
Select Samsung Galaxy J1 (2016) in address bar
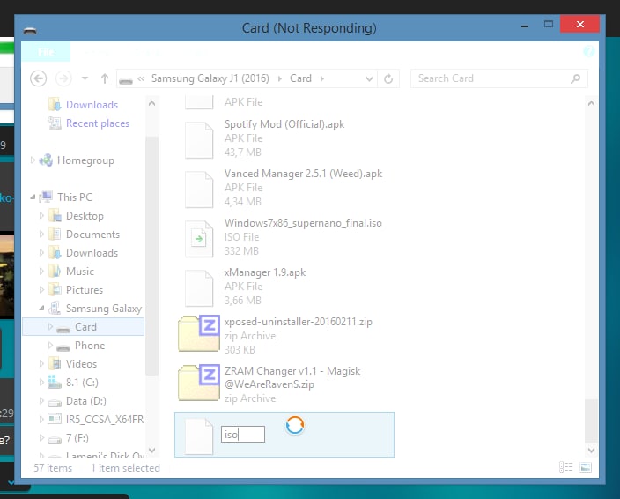(210, 78)
